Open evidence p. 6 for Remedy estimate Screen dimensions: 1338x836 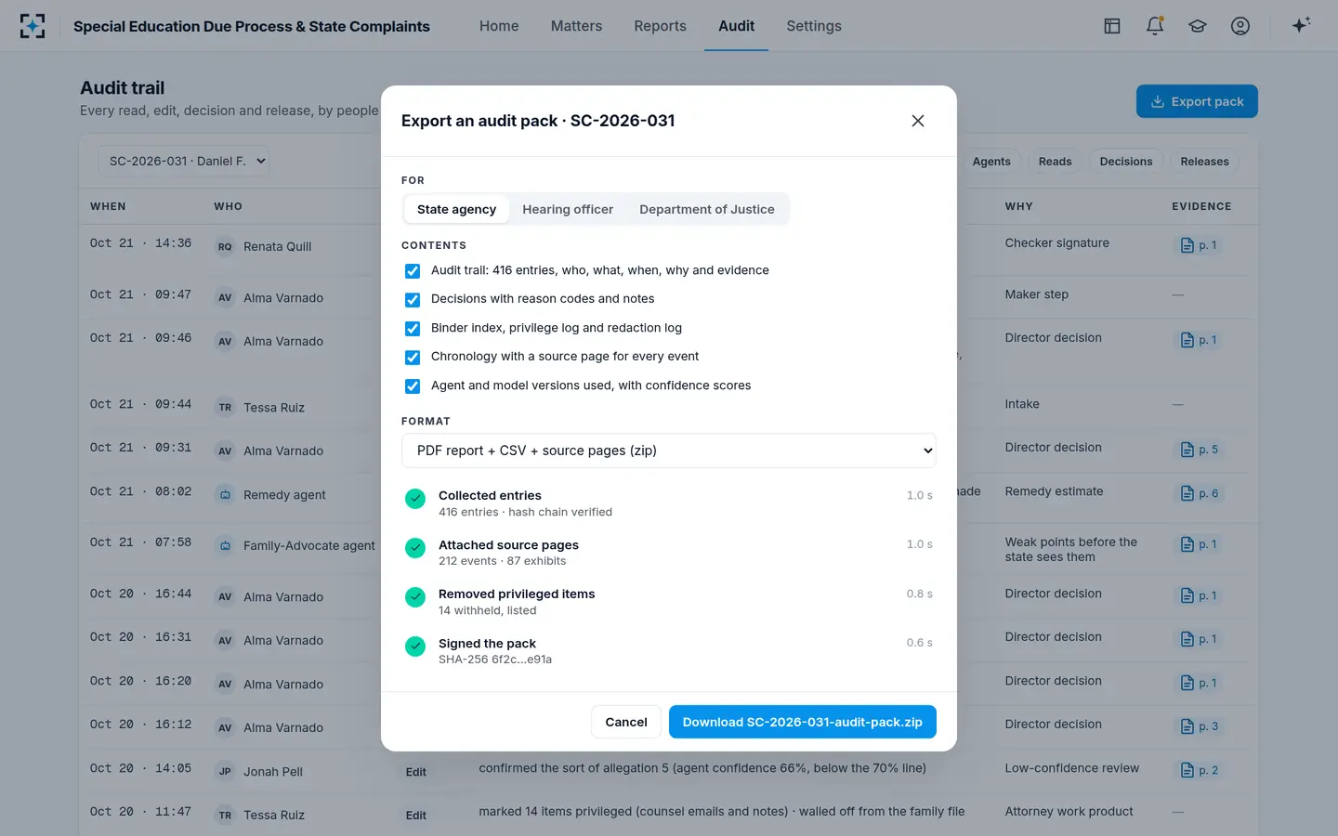(1199, 493)
